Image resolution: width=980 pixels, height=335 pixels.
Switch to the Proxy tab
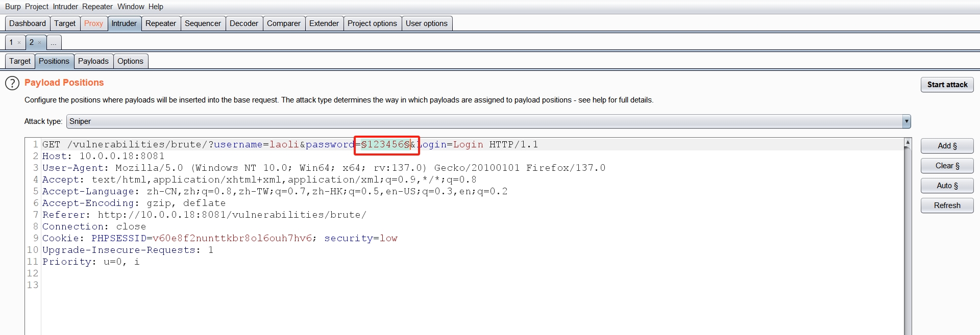pyautogui.click(x=93, y=23)
